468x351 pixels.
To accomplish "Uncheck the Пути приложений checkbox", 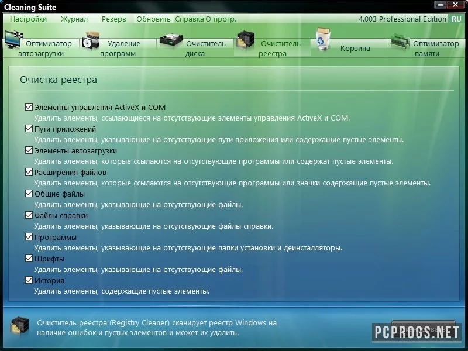I will [29, 129].
